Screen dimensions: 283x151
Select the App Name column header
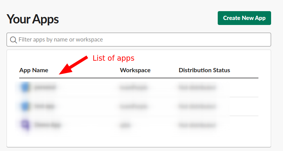point(34,70)
